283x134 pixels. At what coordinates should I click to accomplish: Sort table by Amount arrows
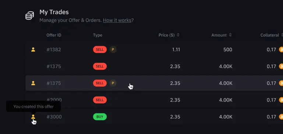230,35
